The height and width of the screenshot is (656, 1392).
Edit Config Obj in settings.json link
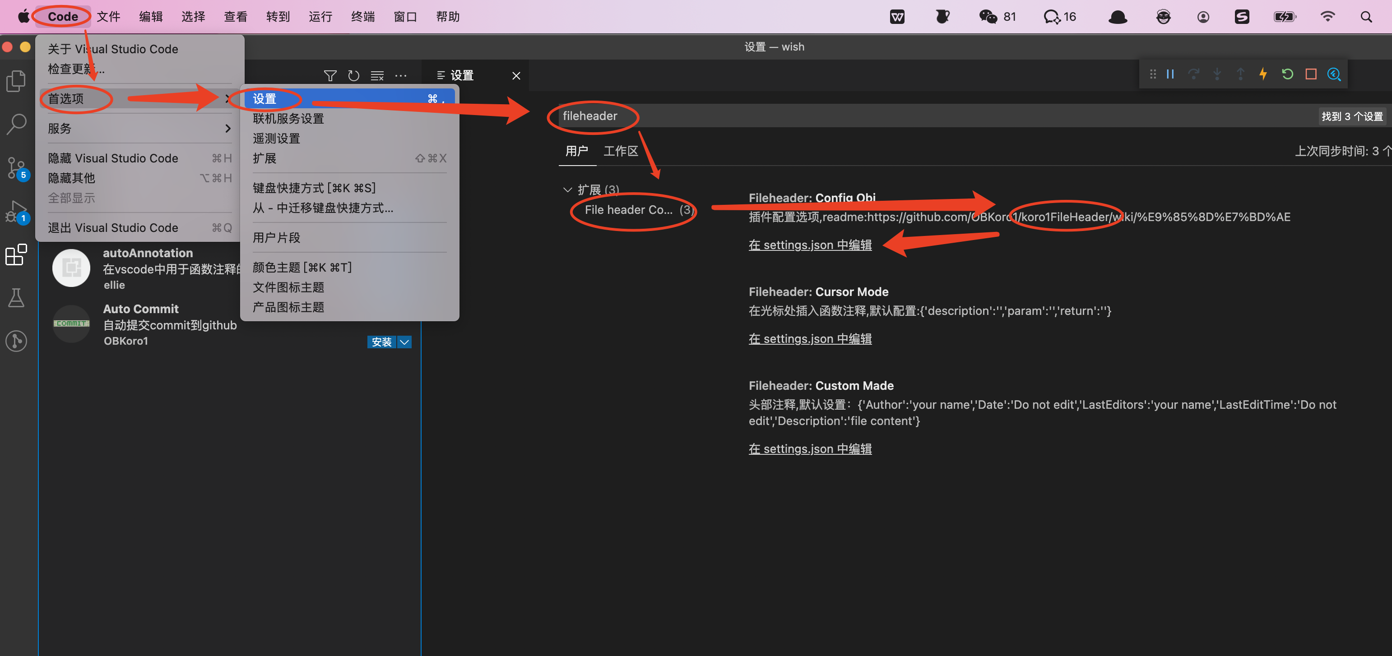click(x=810, y=245)
